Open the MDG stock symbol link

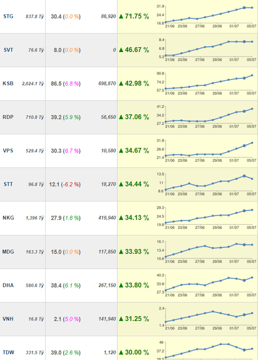(x=8, y=252)
